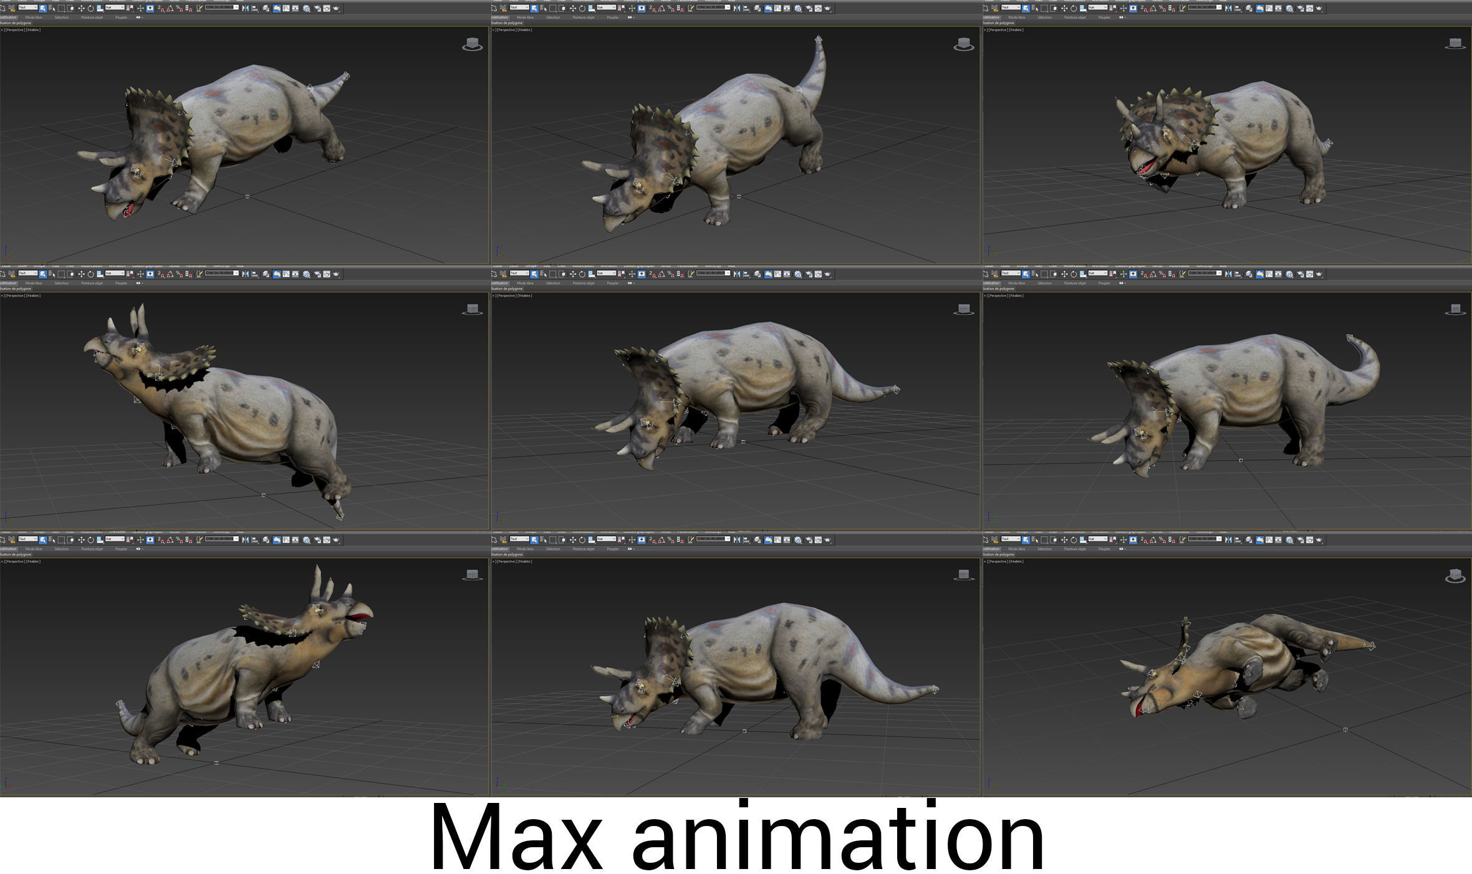Activate Select and Move in center screenshot
This screenshot has height=874, width=1472.
click(x=573, y=274)
